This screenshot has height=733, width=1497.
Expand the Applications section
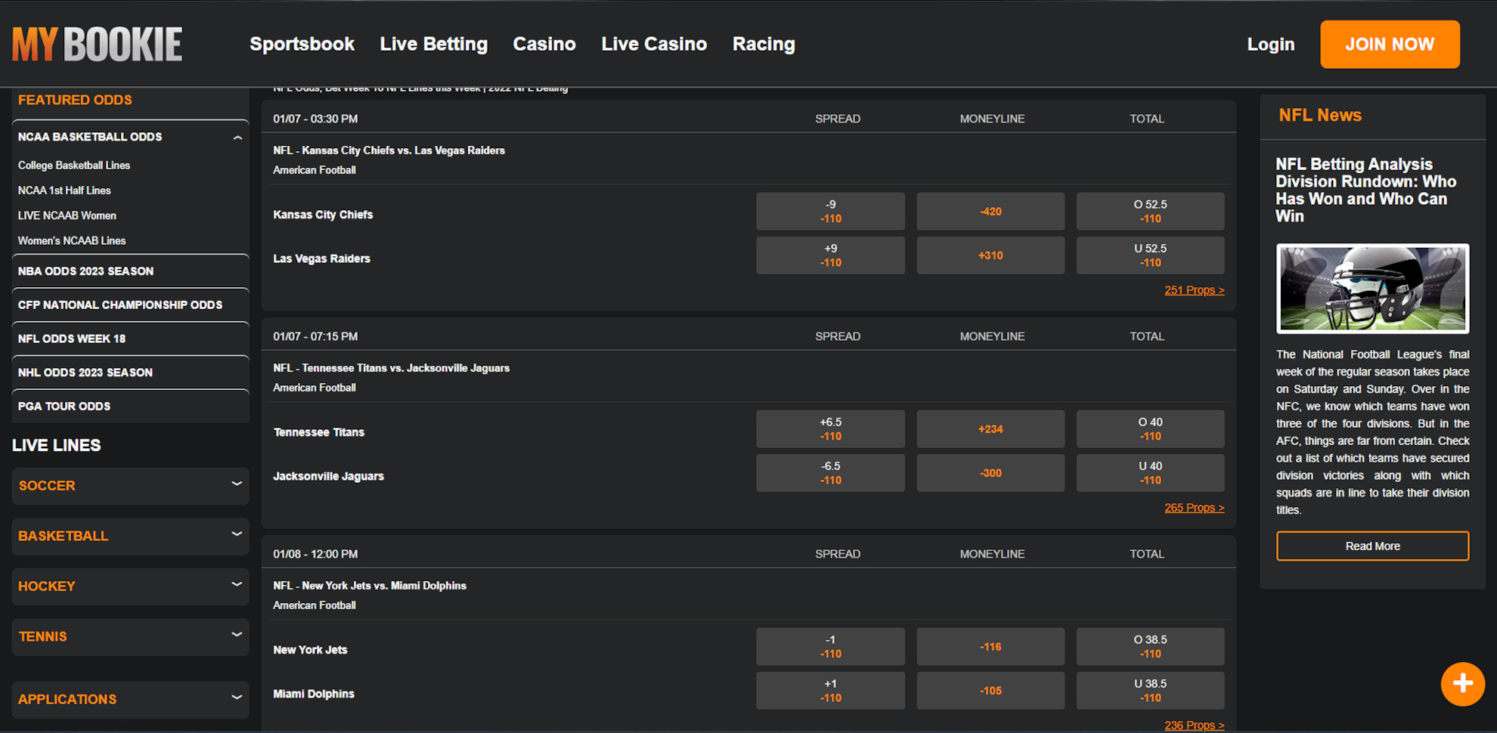click(130, 699)
